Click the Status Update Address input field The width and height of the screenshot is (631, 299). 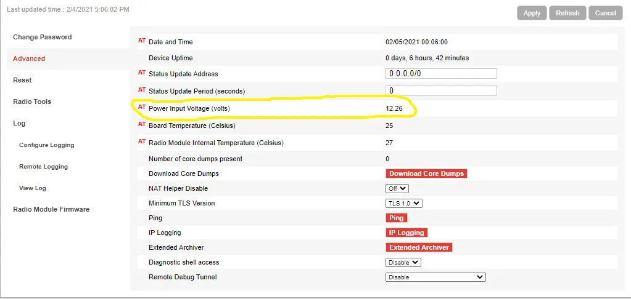[441, 73]
